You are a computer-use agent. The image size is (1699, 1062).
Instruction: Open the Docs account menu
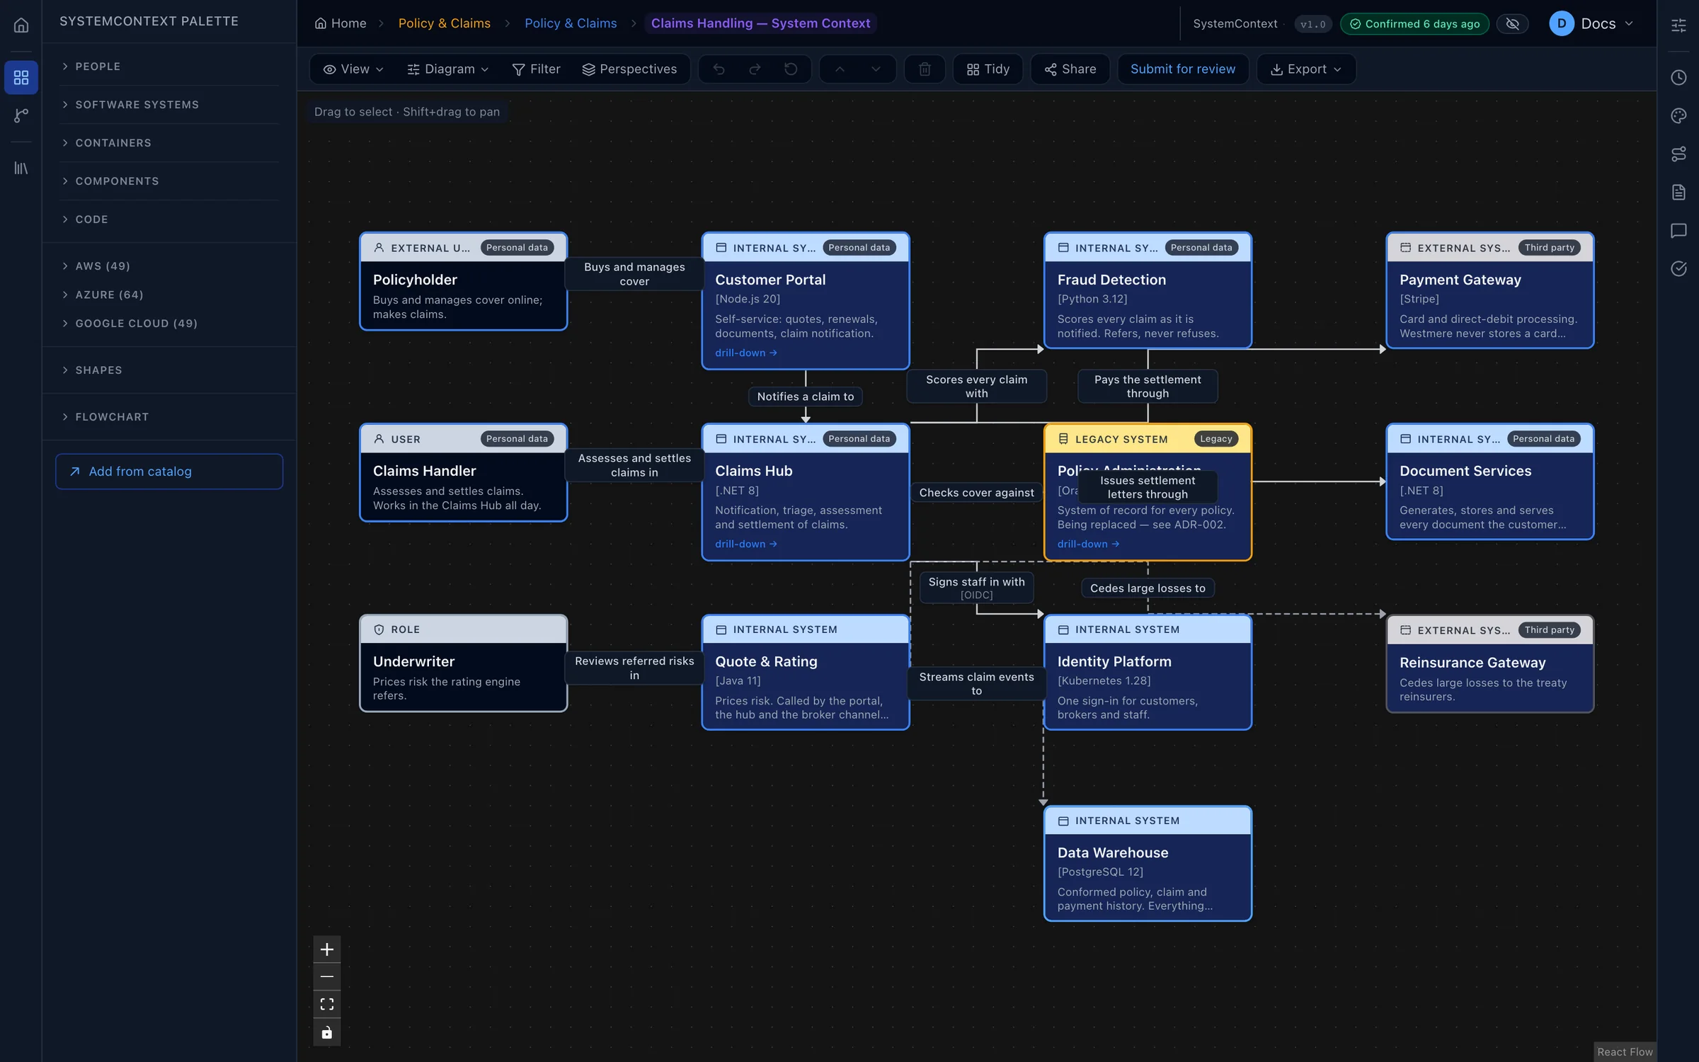click(1593, 24)
